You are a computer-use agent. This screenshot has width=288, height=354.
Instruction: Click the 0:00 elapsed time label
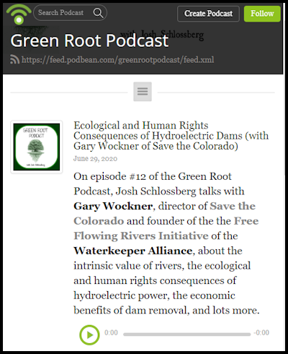(111, 332)
